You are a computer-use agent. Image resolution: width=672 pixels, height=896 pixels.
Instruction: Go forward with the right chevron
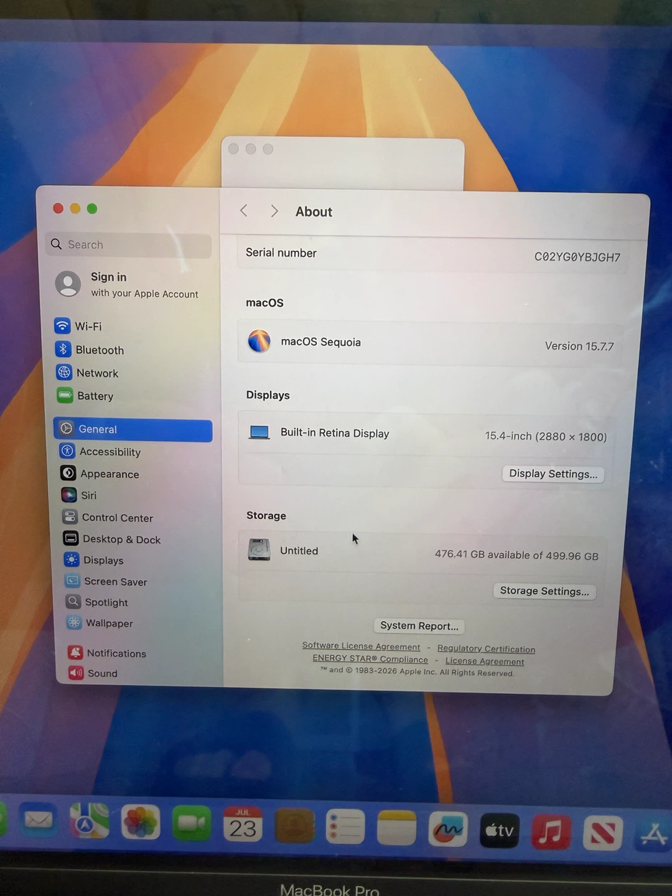tap(274, 212)
